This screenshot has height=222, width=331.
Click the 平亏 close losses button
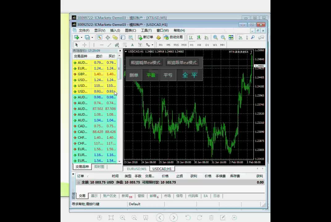click(168, 75)
